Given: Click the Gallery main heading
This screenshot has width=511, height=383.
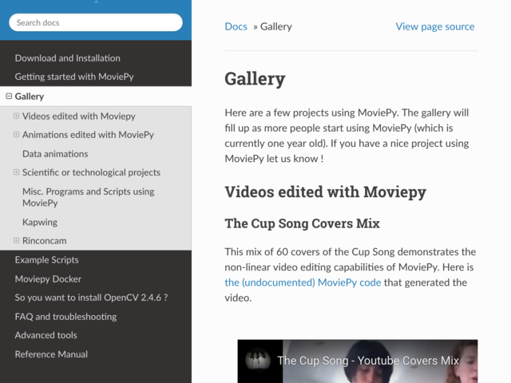Looking at the screenshot, I should (255, 79).
